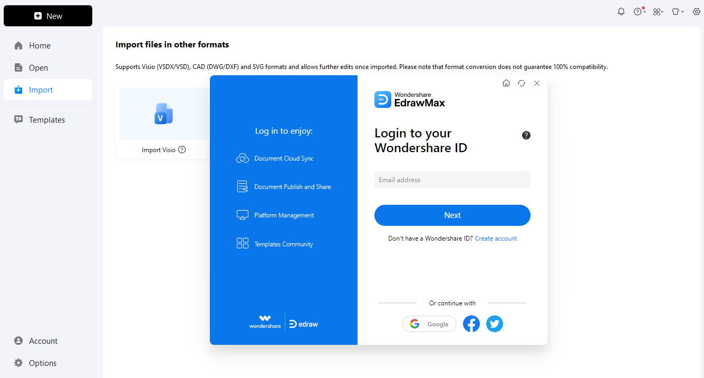
Task: Click the Import Visio file icon
Action: coord(164,114)
